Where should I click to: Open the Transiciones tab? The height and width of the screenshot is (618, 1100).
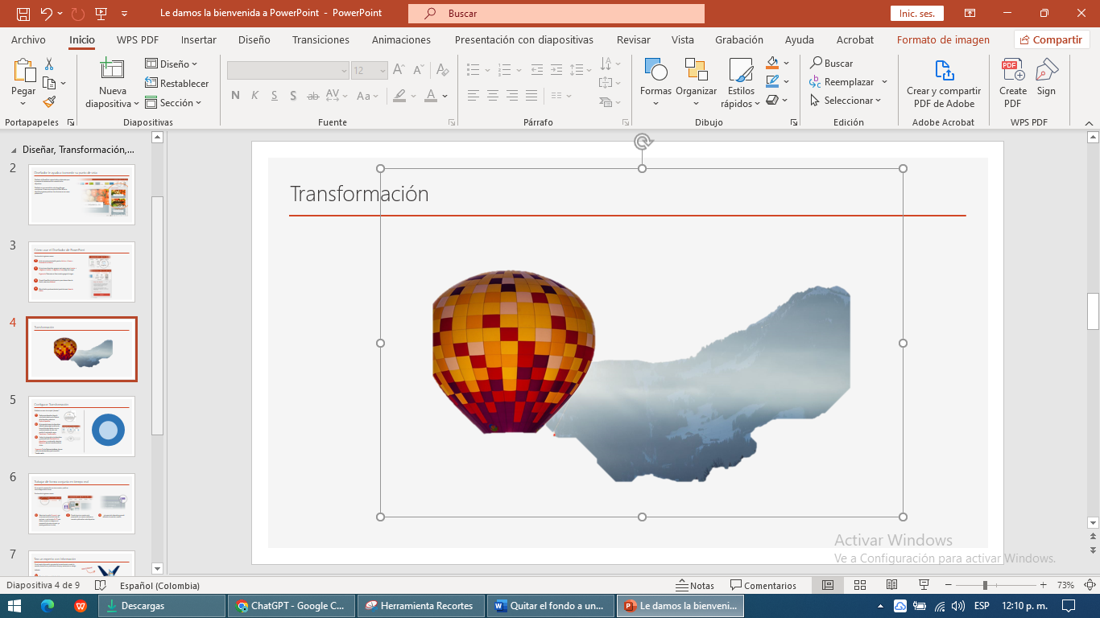click(x=320, y=39)
